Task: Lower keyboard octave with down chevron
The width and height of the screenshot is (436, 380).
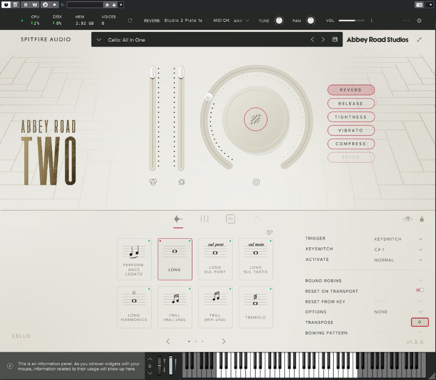Action: (150, 373)
